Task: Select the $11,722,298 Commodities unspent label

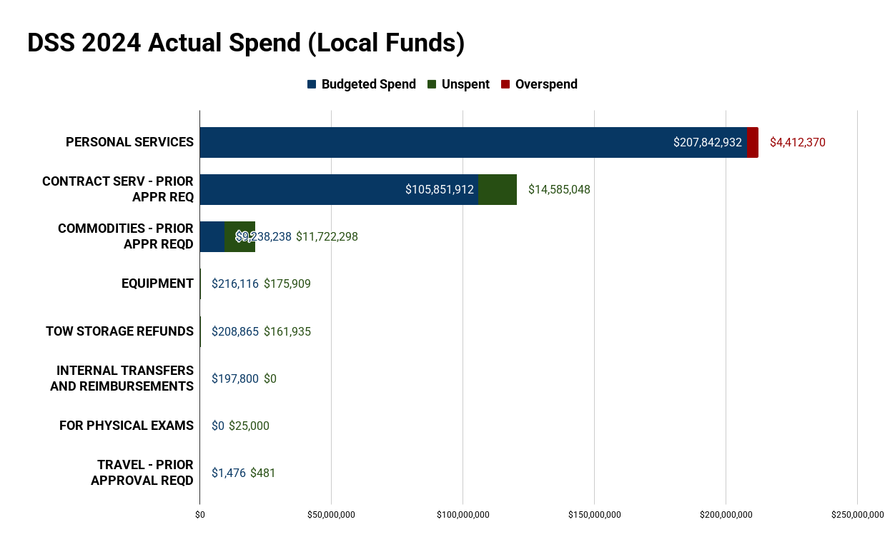Action: pos(327,236)
